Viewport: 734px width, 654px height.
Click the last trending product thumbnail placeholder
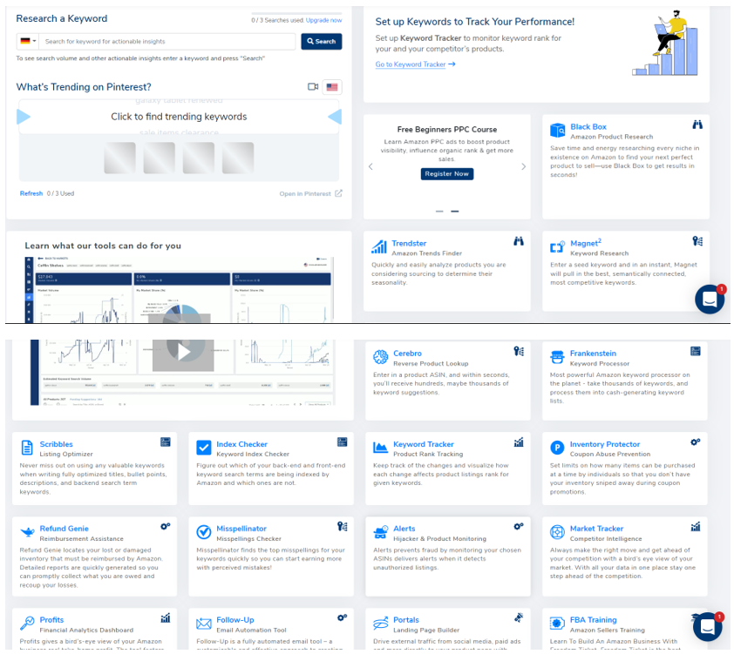click(x=238, y=158)
